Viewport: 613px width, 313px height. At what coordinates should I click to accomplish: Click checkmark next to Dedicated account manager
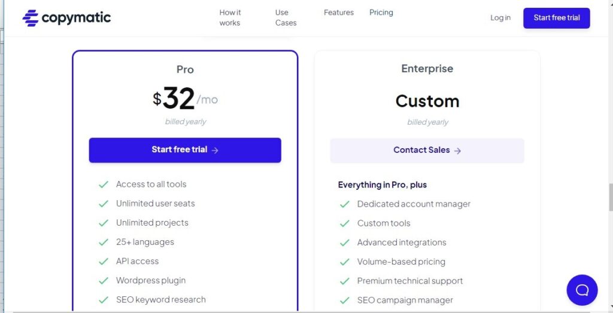345,204
